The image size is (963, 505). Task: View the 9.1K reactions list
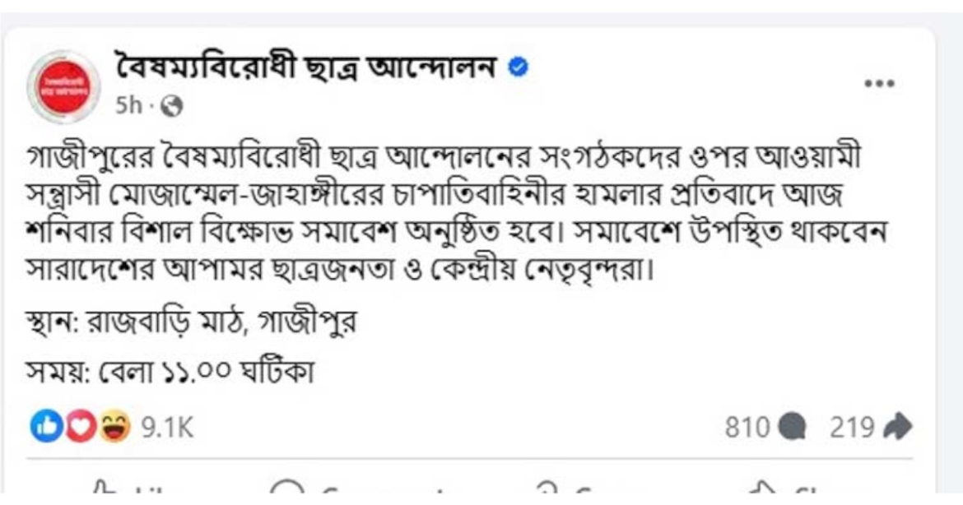[x=168, y=429]
